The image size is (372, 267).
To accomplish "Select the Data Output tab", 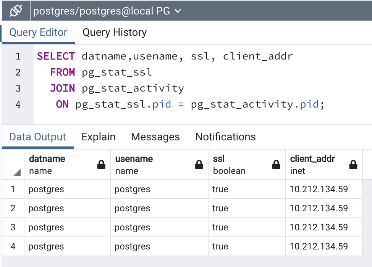I will point(38,137).
